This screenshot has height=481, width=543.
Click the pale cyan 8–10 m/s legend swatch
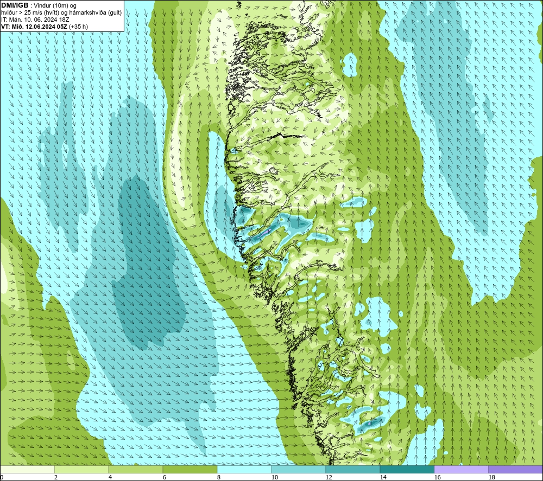click(x=244, y=469)
